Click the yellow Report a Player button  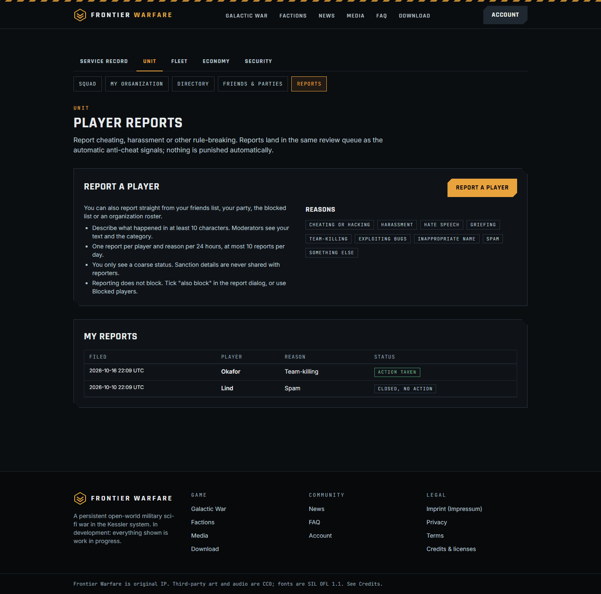point(482,188)
